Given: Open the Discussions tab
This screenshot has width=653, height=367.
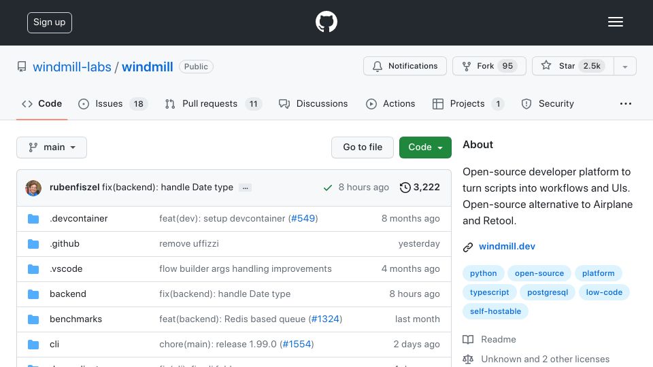Looking at the screenshot, I should (x=313, y=103).
